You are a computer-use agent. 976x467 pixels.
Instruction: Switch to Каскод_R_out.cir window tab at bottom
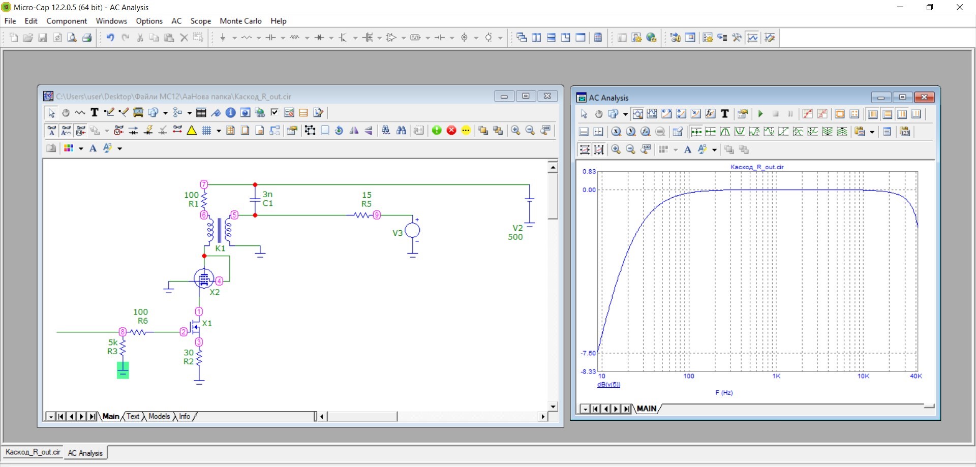(33, 452)
